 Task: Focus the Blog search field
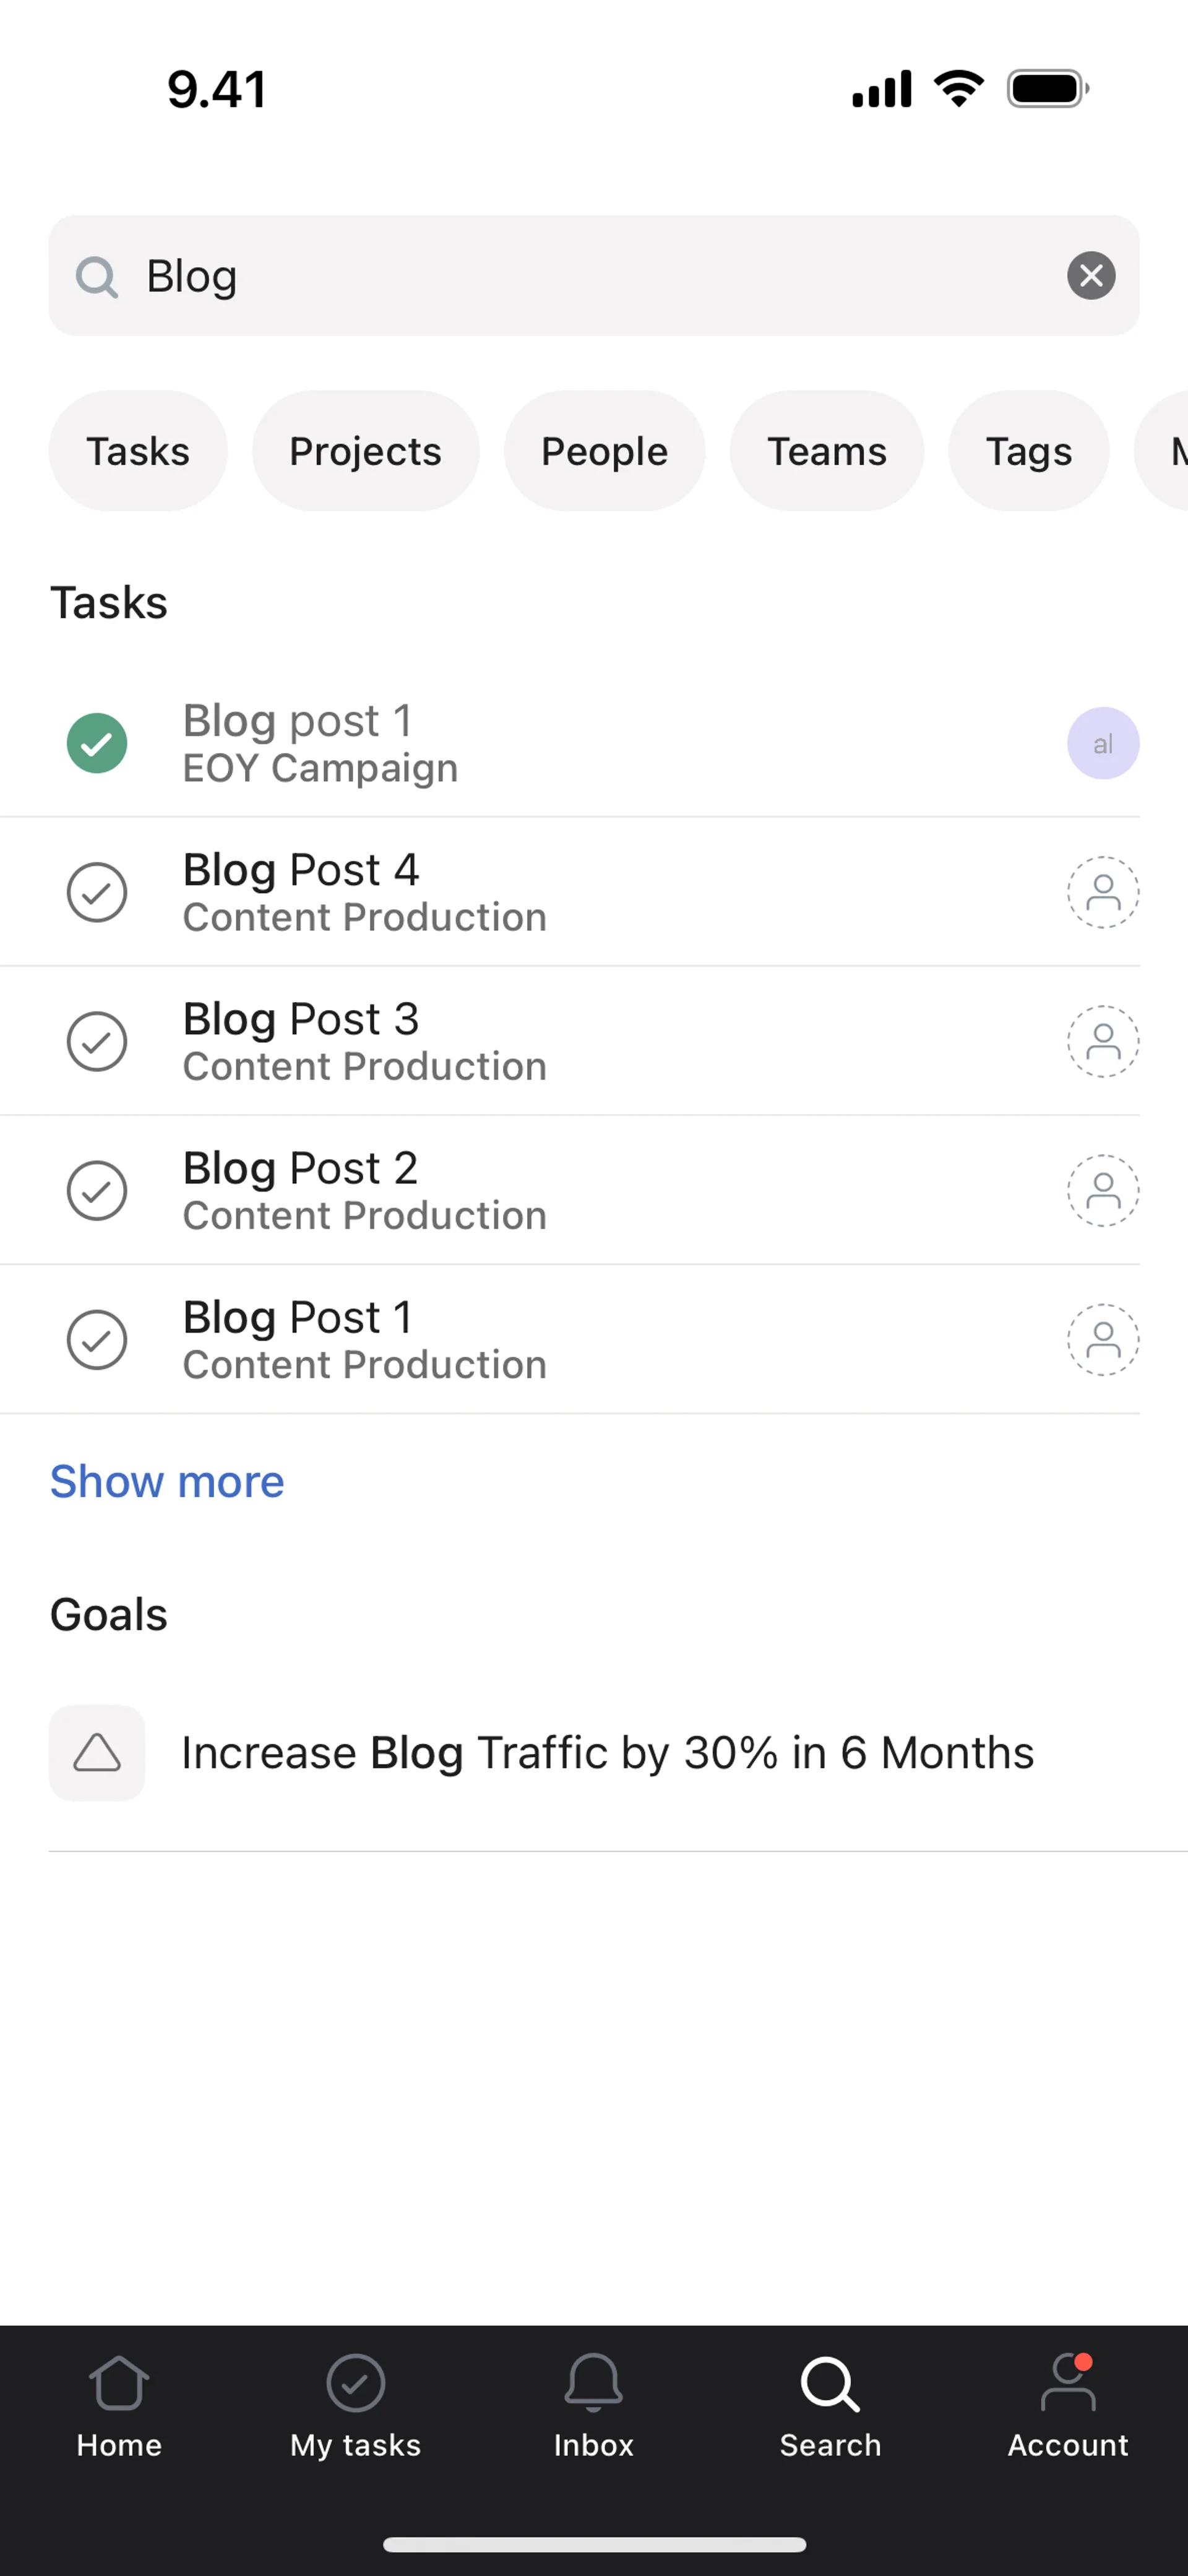click(590, 276)
